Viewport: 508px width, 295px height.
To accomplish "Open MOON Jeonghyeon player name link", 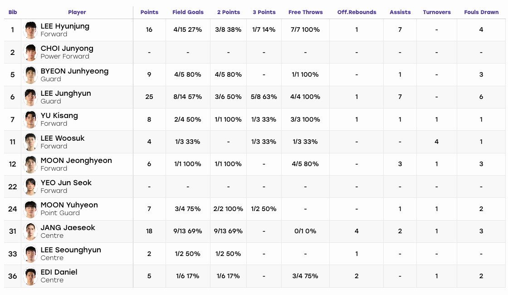I will tap(76, 161).
